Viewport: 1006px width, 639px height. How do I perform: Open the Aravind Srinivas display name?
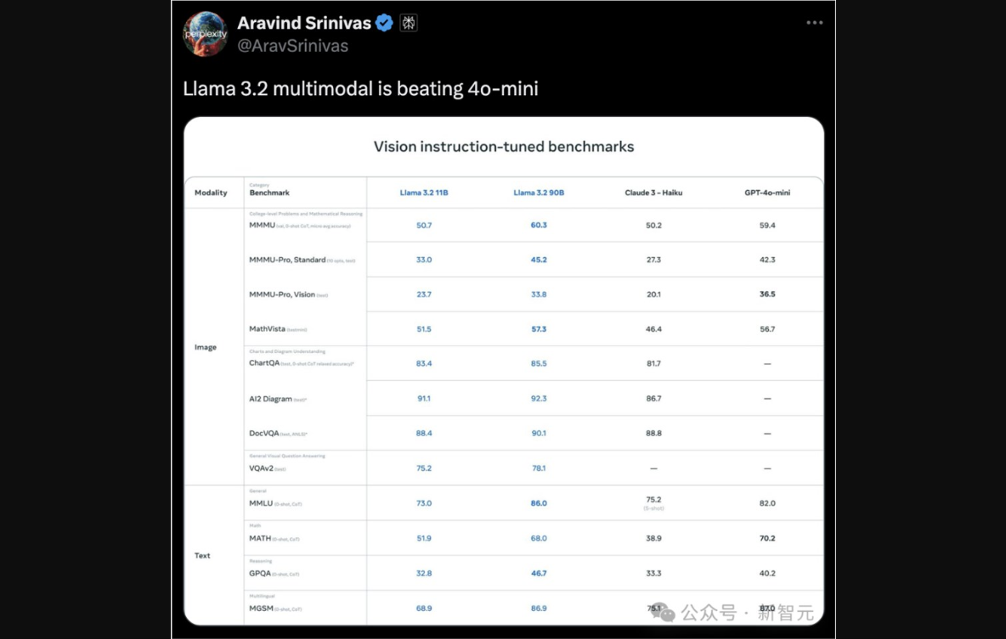click(304, 23)
